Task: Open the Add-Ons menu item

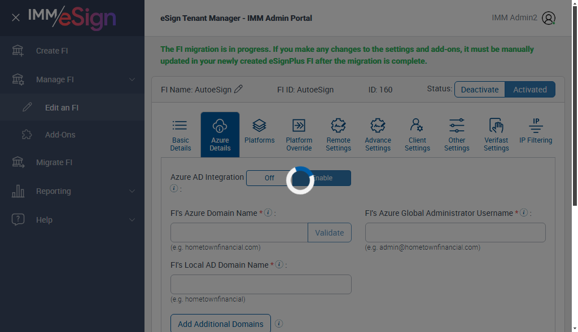Action: [72, 135]
